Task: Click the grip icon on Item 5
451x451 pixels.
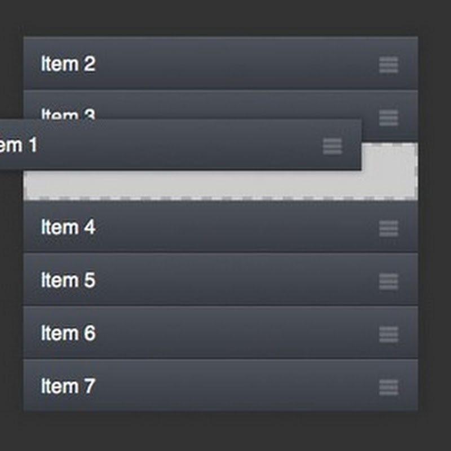Action: tap(388, 281)
